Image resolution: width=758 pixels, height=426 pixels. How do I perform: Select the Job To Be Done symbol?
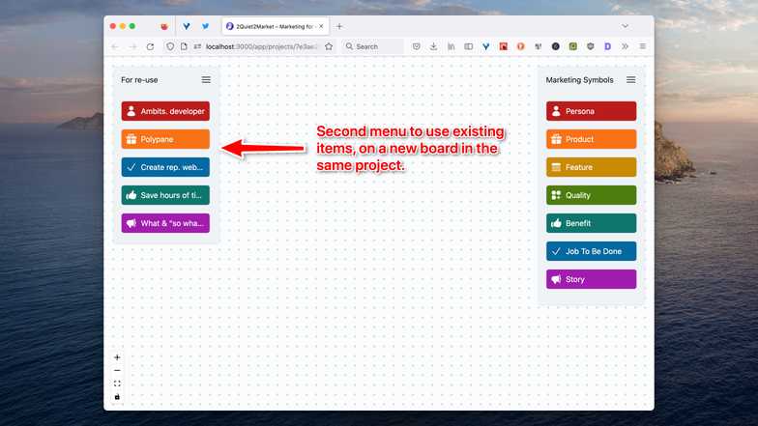pos(591,251)
